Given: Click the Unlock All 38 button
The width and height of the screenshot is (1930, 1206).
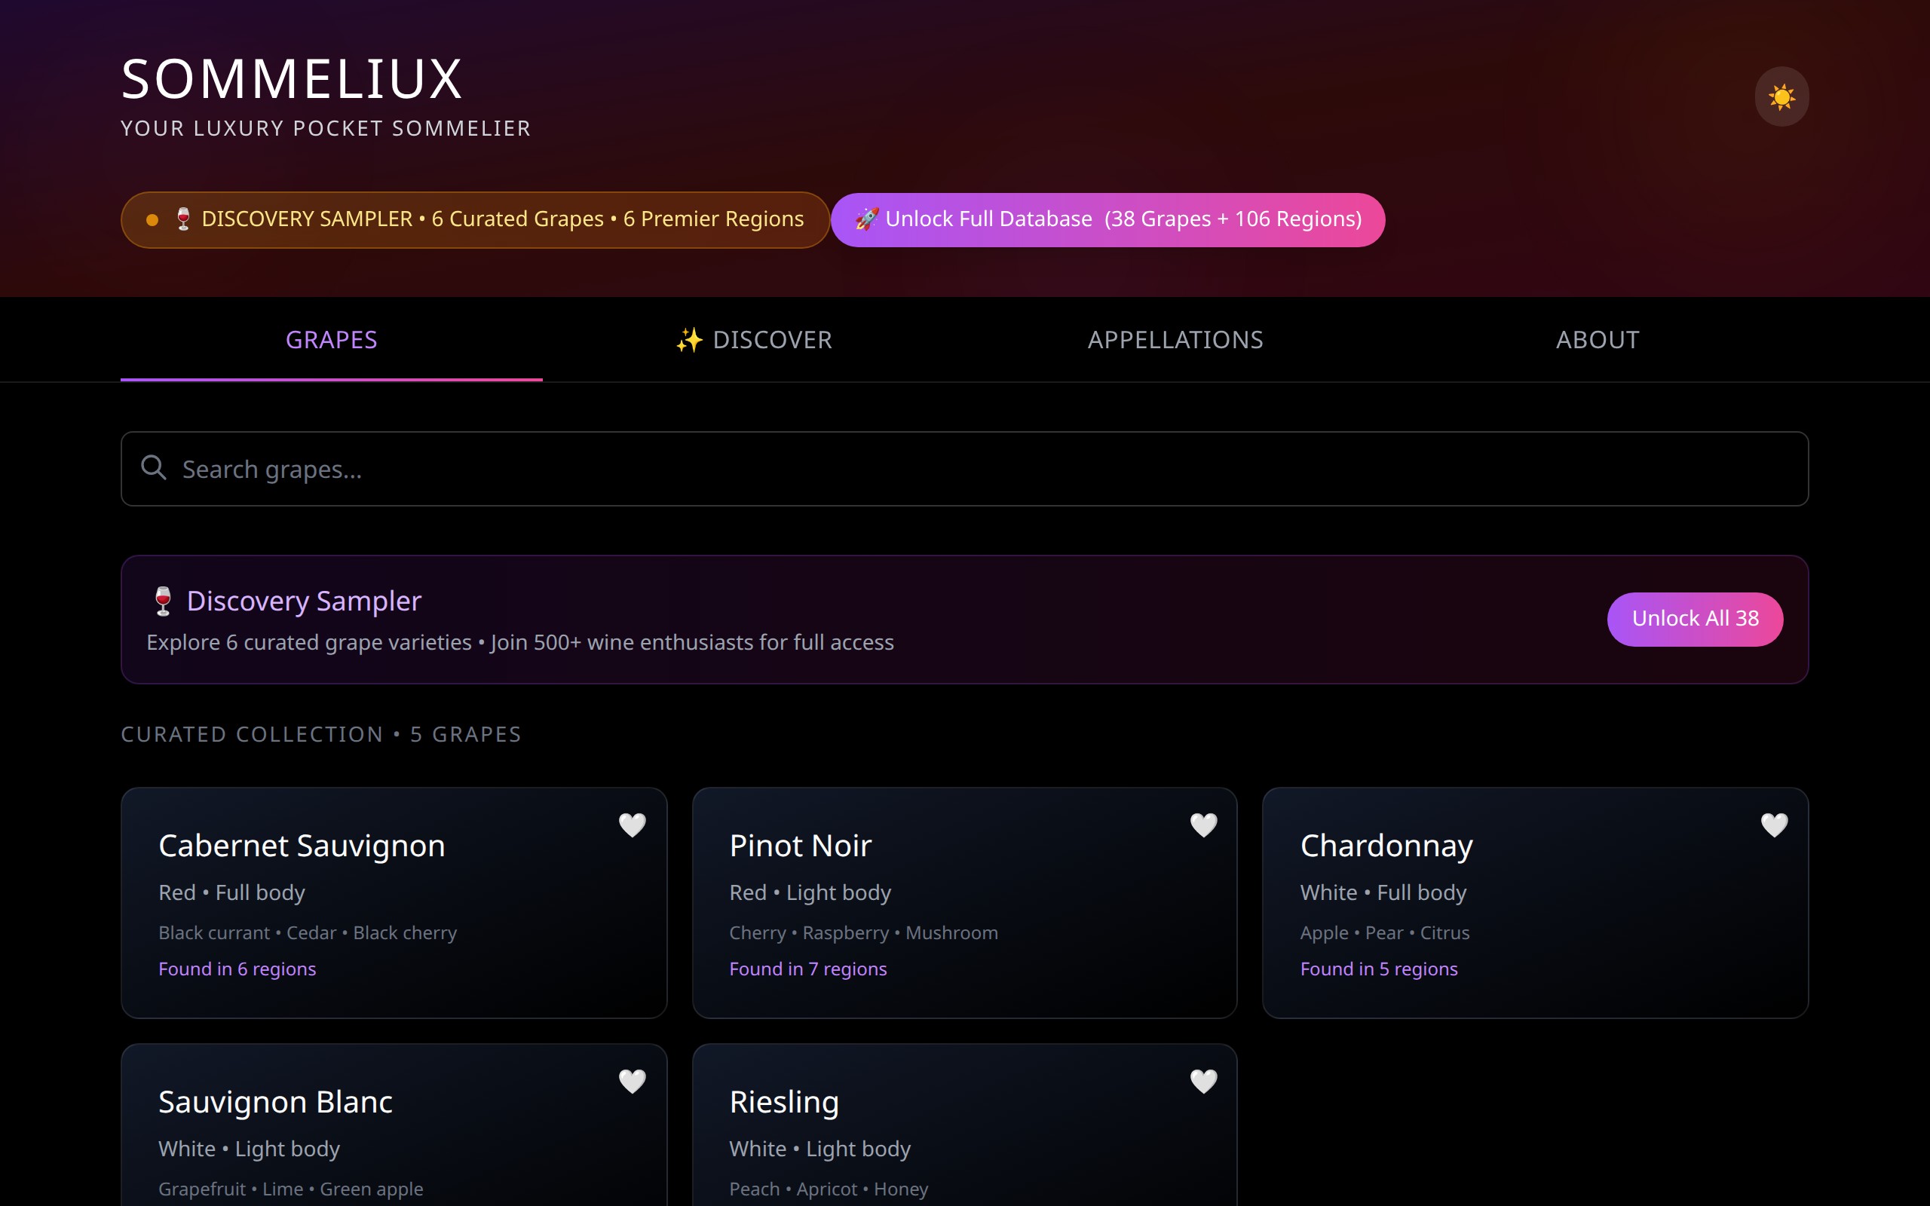Looking at the screenshot, I should point(1695,619).
